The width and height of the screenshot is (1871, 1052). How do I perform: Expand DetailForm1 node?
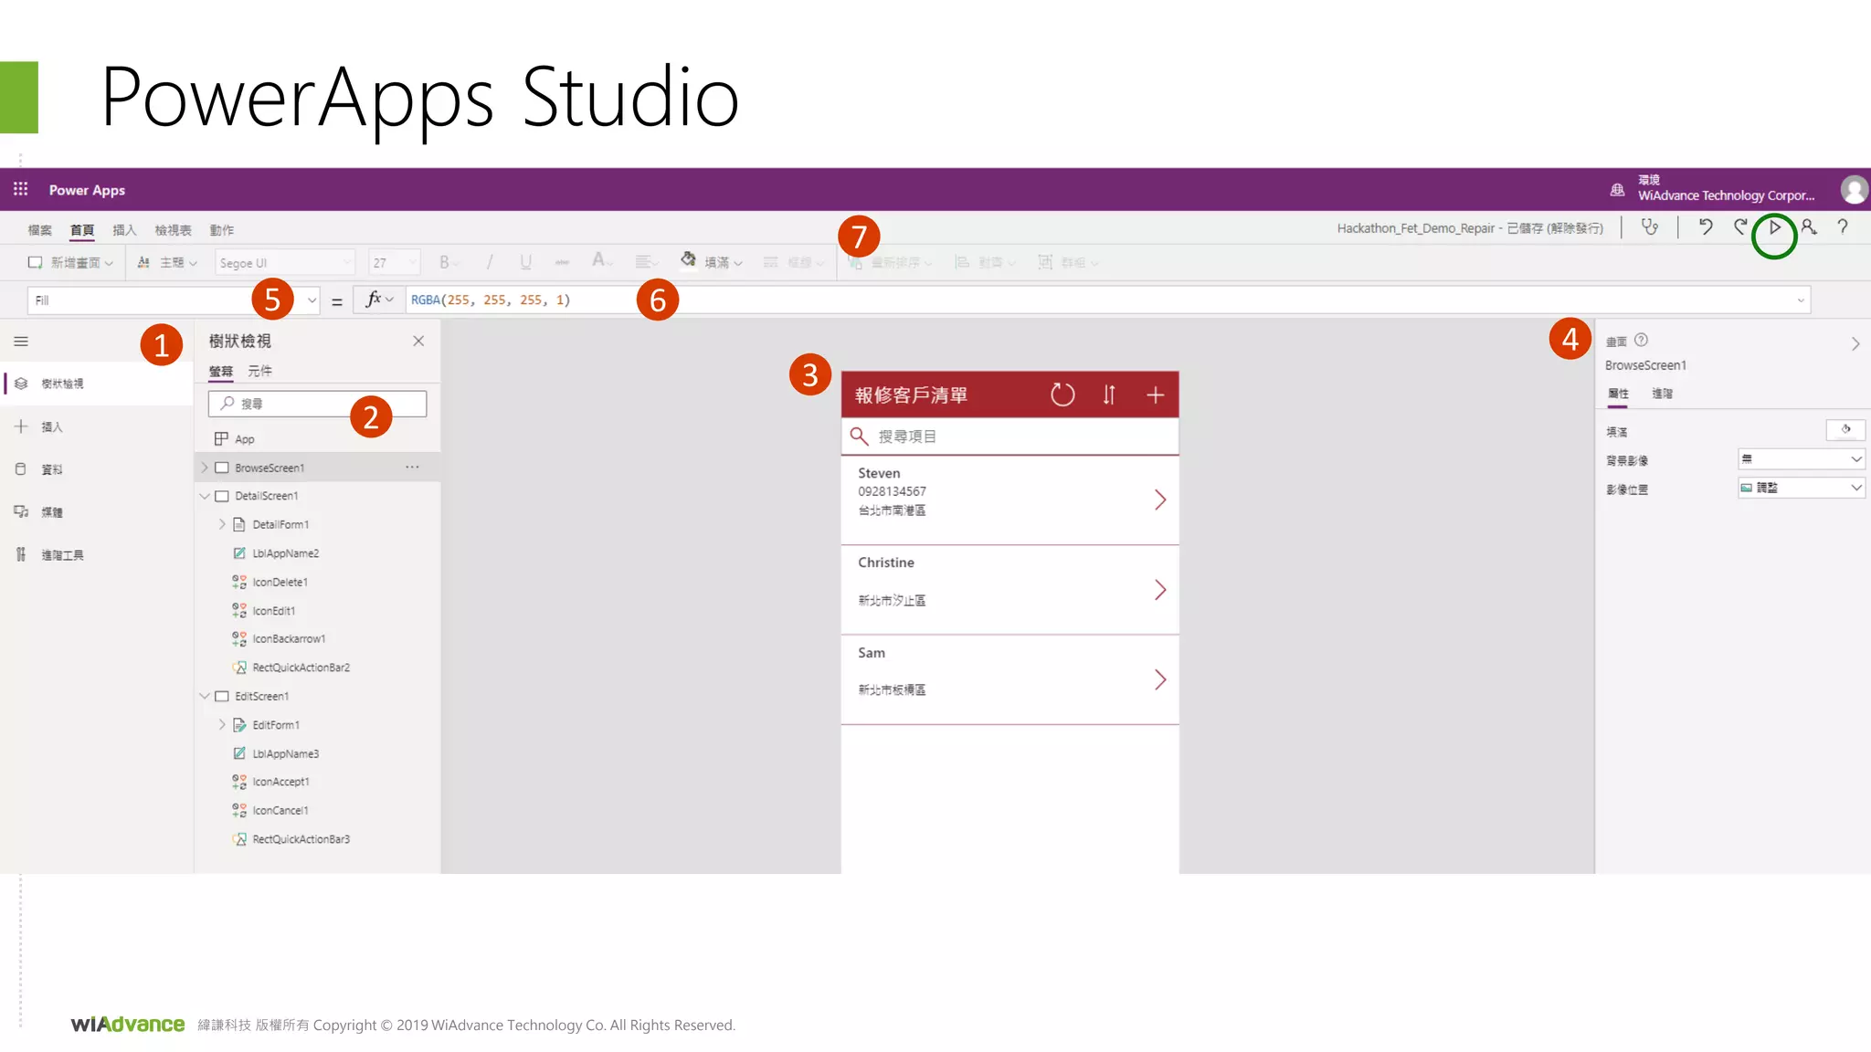point(222,524)
